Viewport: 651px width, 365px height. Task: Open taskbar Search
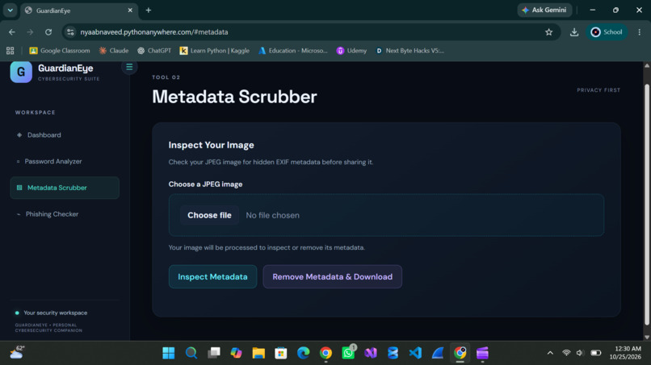pos(191,353)
